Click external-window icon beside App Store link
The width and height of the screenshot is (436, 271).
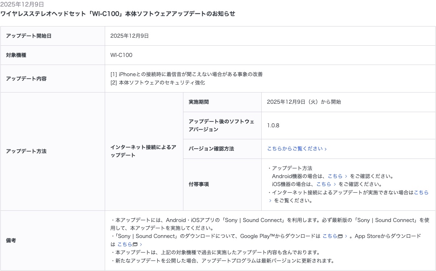(x=135, y=245)
